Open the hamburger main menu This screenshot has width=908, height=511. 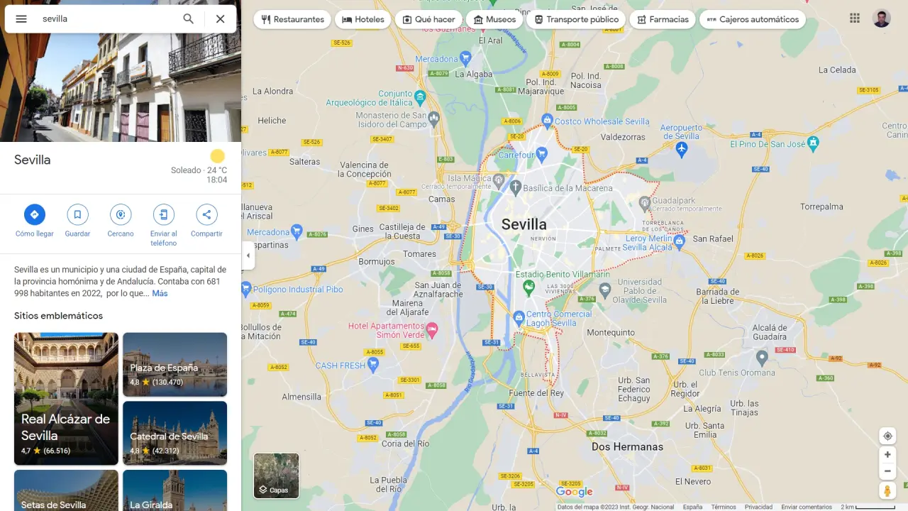point(21,19)
